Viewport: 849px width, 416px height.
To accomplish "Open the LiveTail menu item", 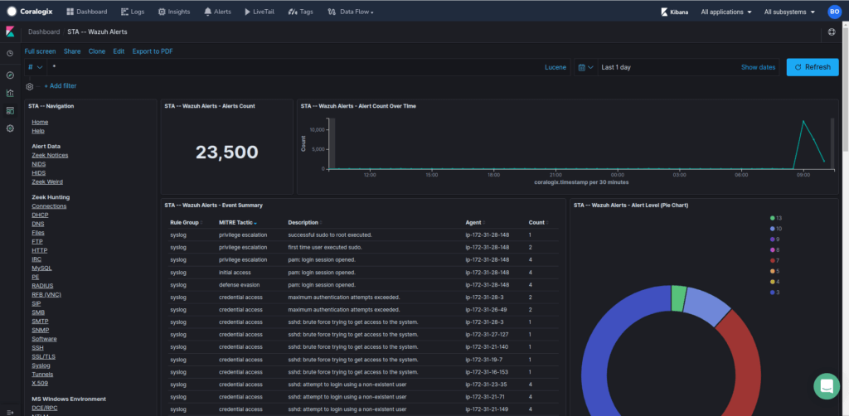I will [x=260, y=12].
